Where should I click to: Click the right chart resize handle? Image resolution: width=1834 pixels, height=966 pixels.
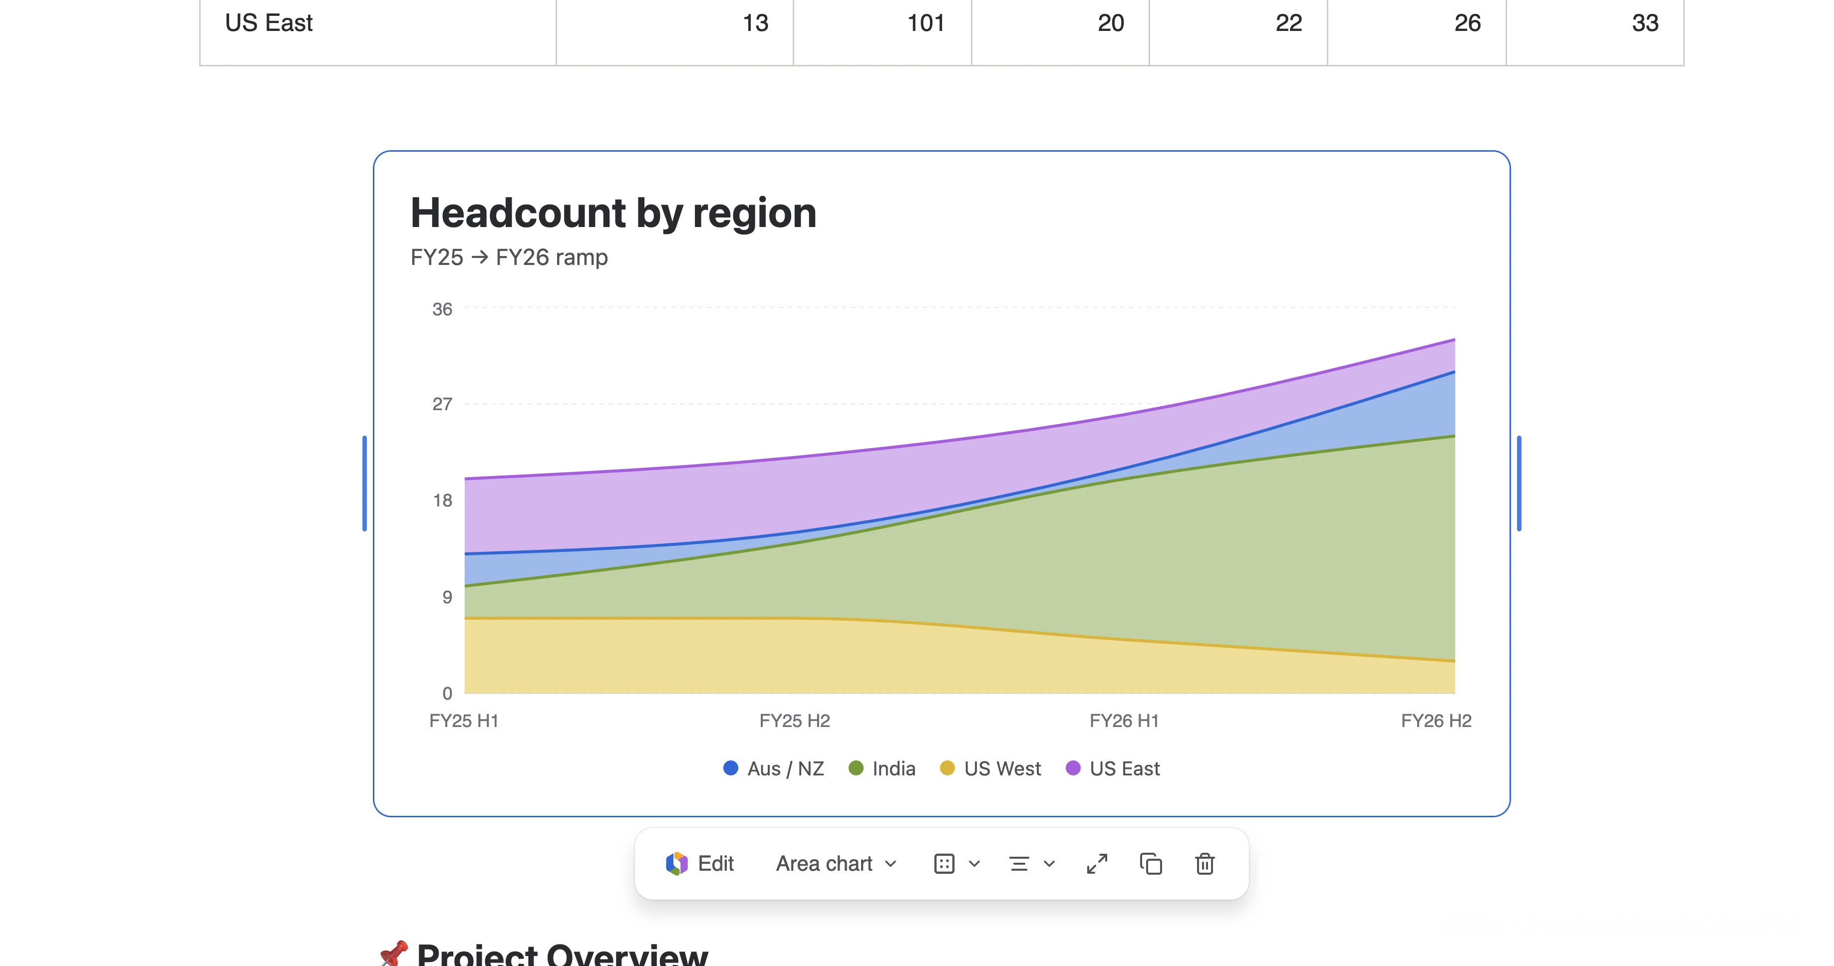tap(1520, 483)
